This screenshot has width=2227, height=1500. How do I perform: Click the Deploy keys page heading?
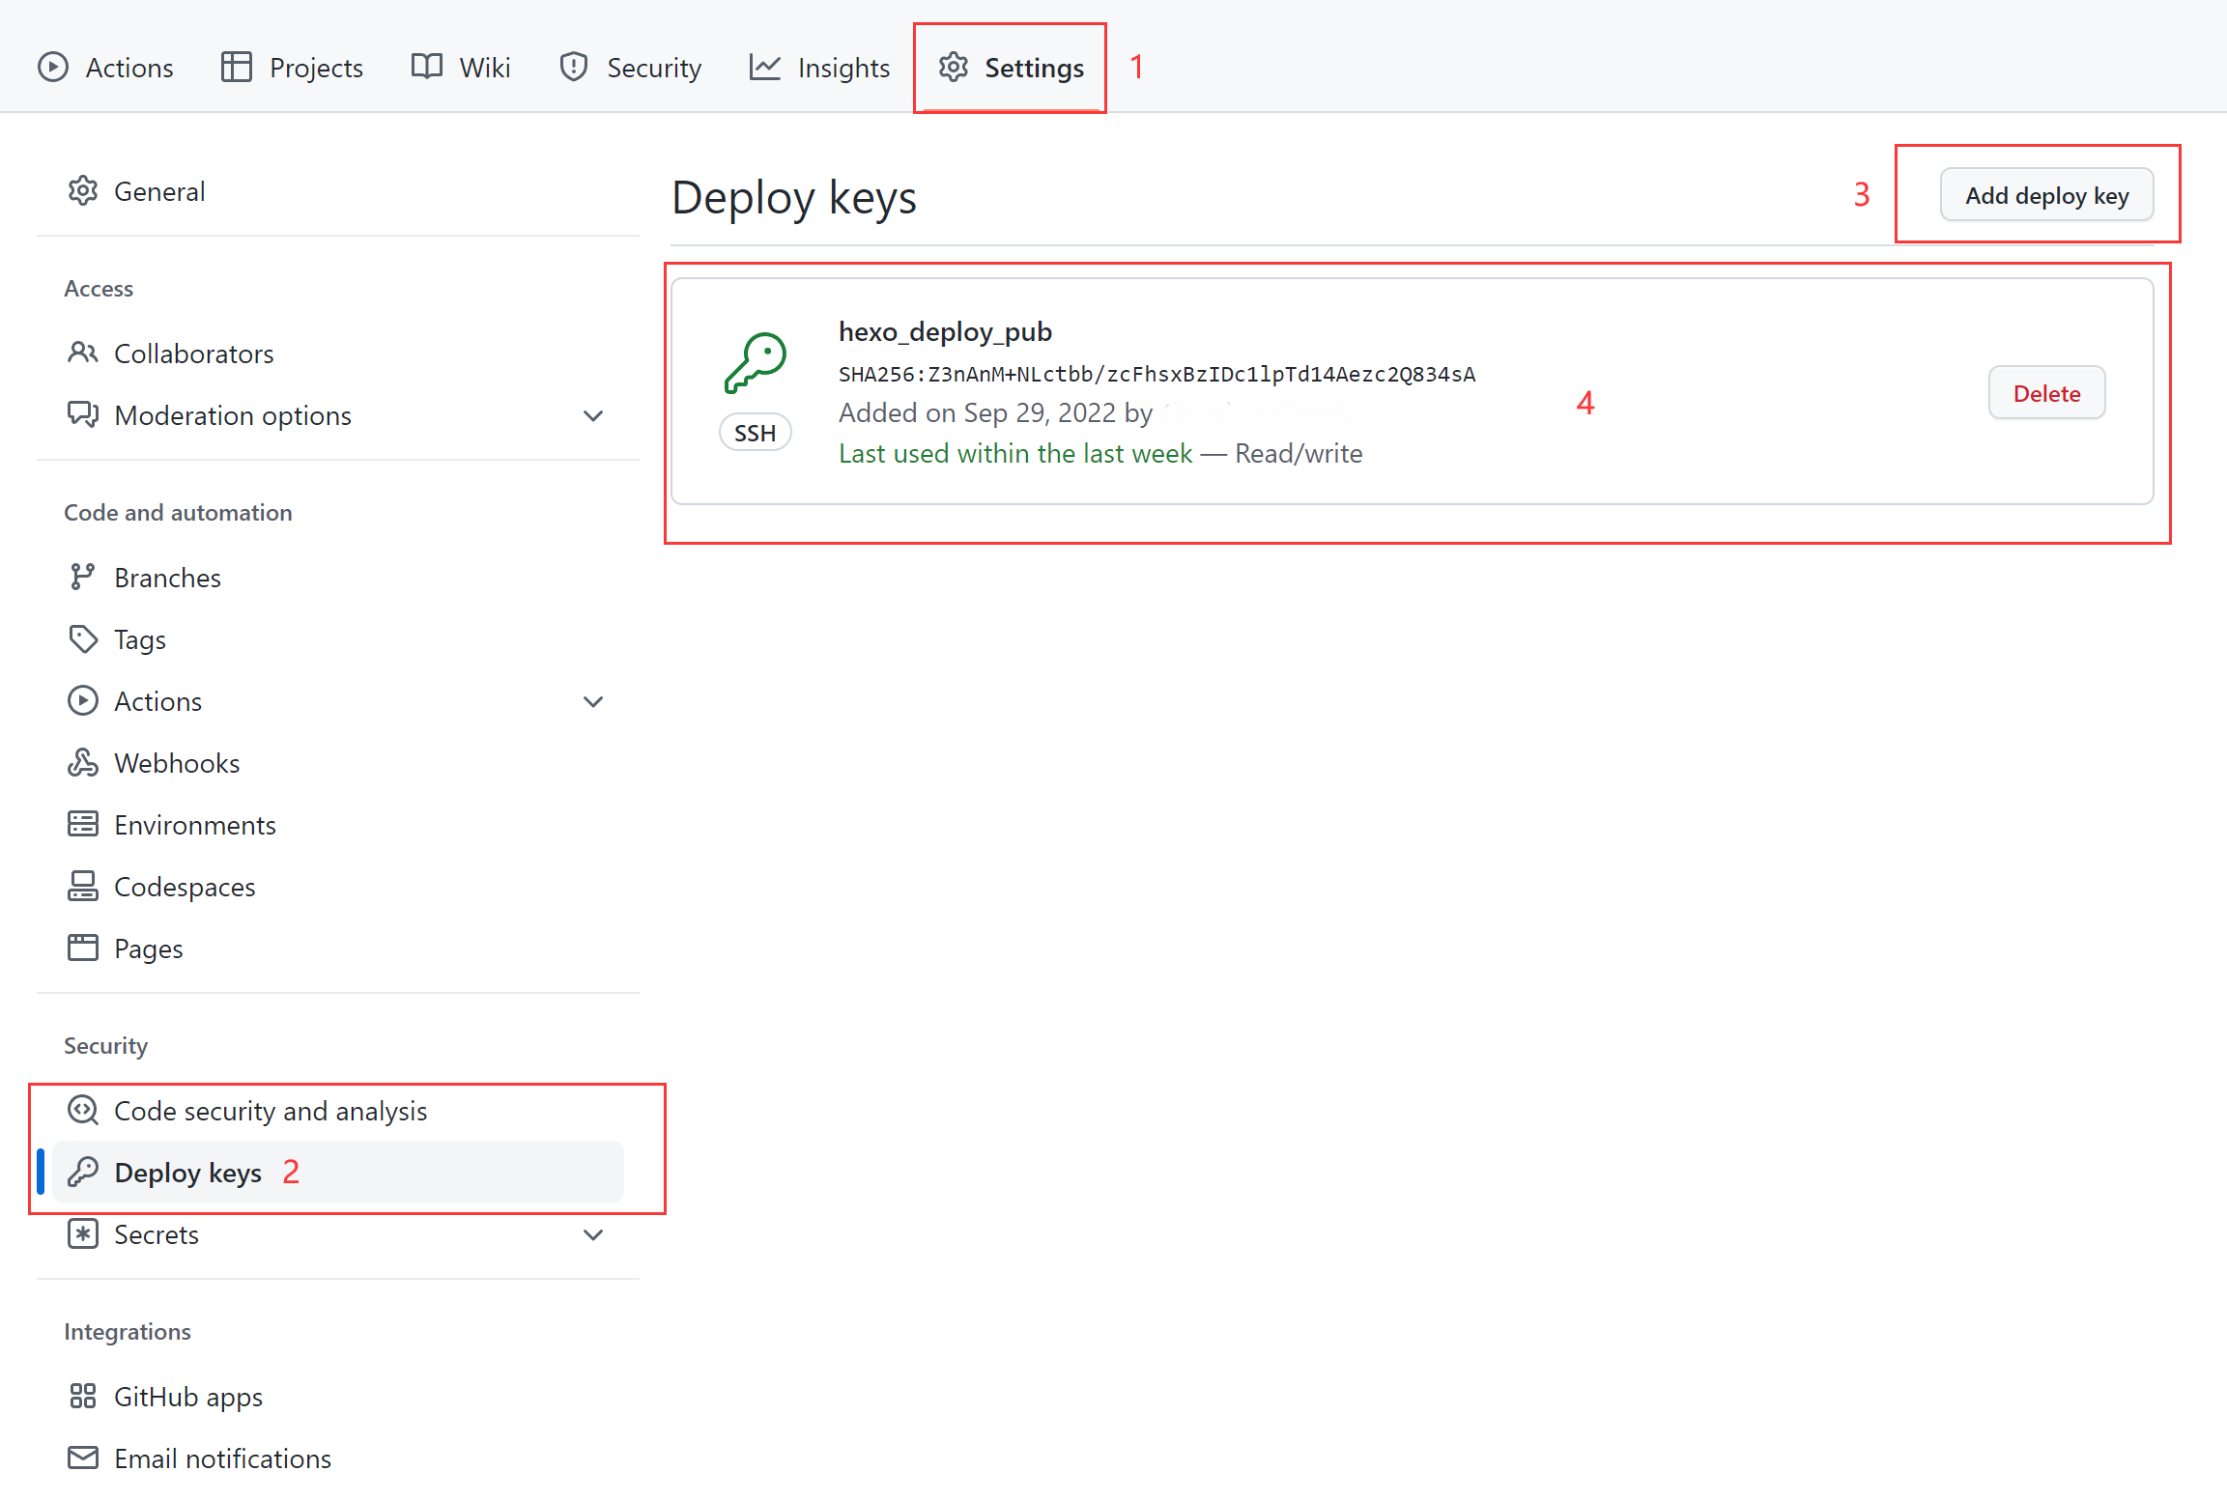point(794,198)
